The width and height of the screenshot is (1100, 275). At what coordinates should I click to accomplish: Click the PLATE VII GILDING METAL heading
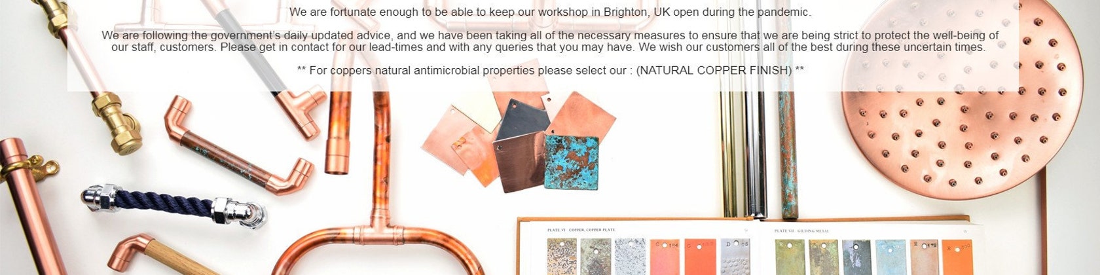point(801,230)
